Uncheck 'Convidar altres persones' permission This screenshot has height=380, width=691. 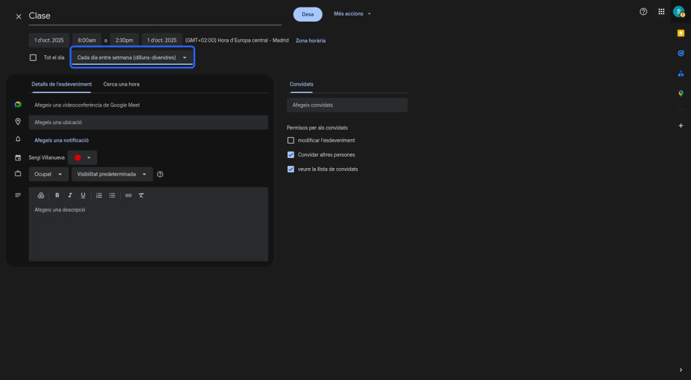coord(291,155)
